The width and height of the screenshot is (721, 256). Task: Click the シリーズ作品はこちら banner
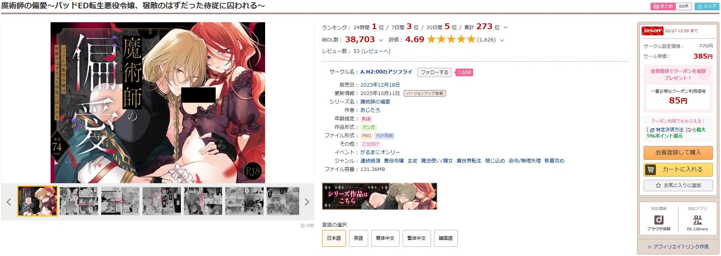[x=379, y=196]
